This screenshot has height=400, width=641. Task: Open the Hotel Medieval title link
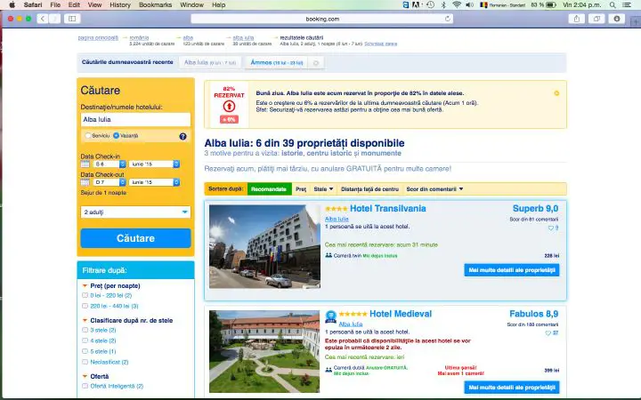pyautogui.click(x=401, y=314)
